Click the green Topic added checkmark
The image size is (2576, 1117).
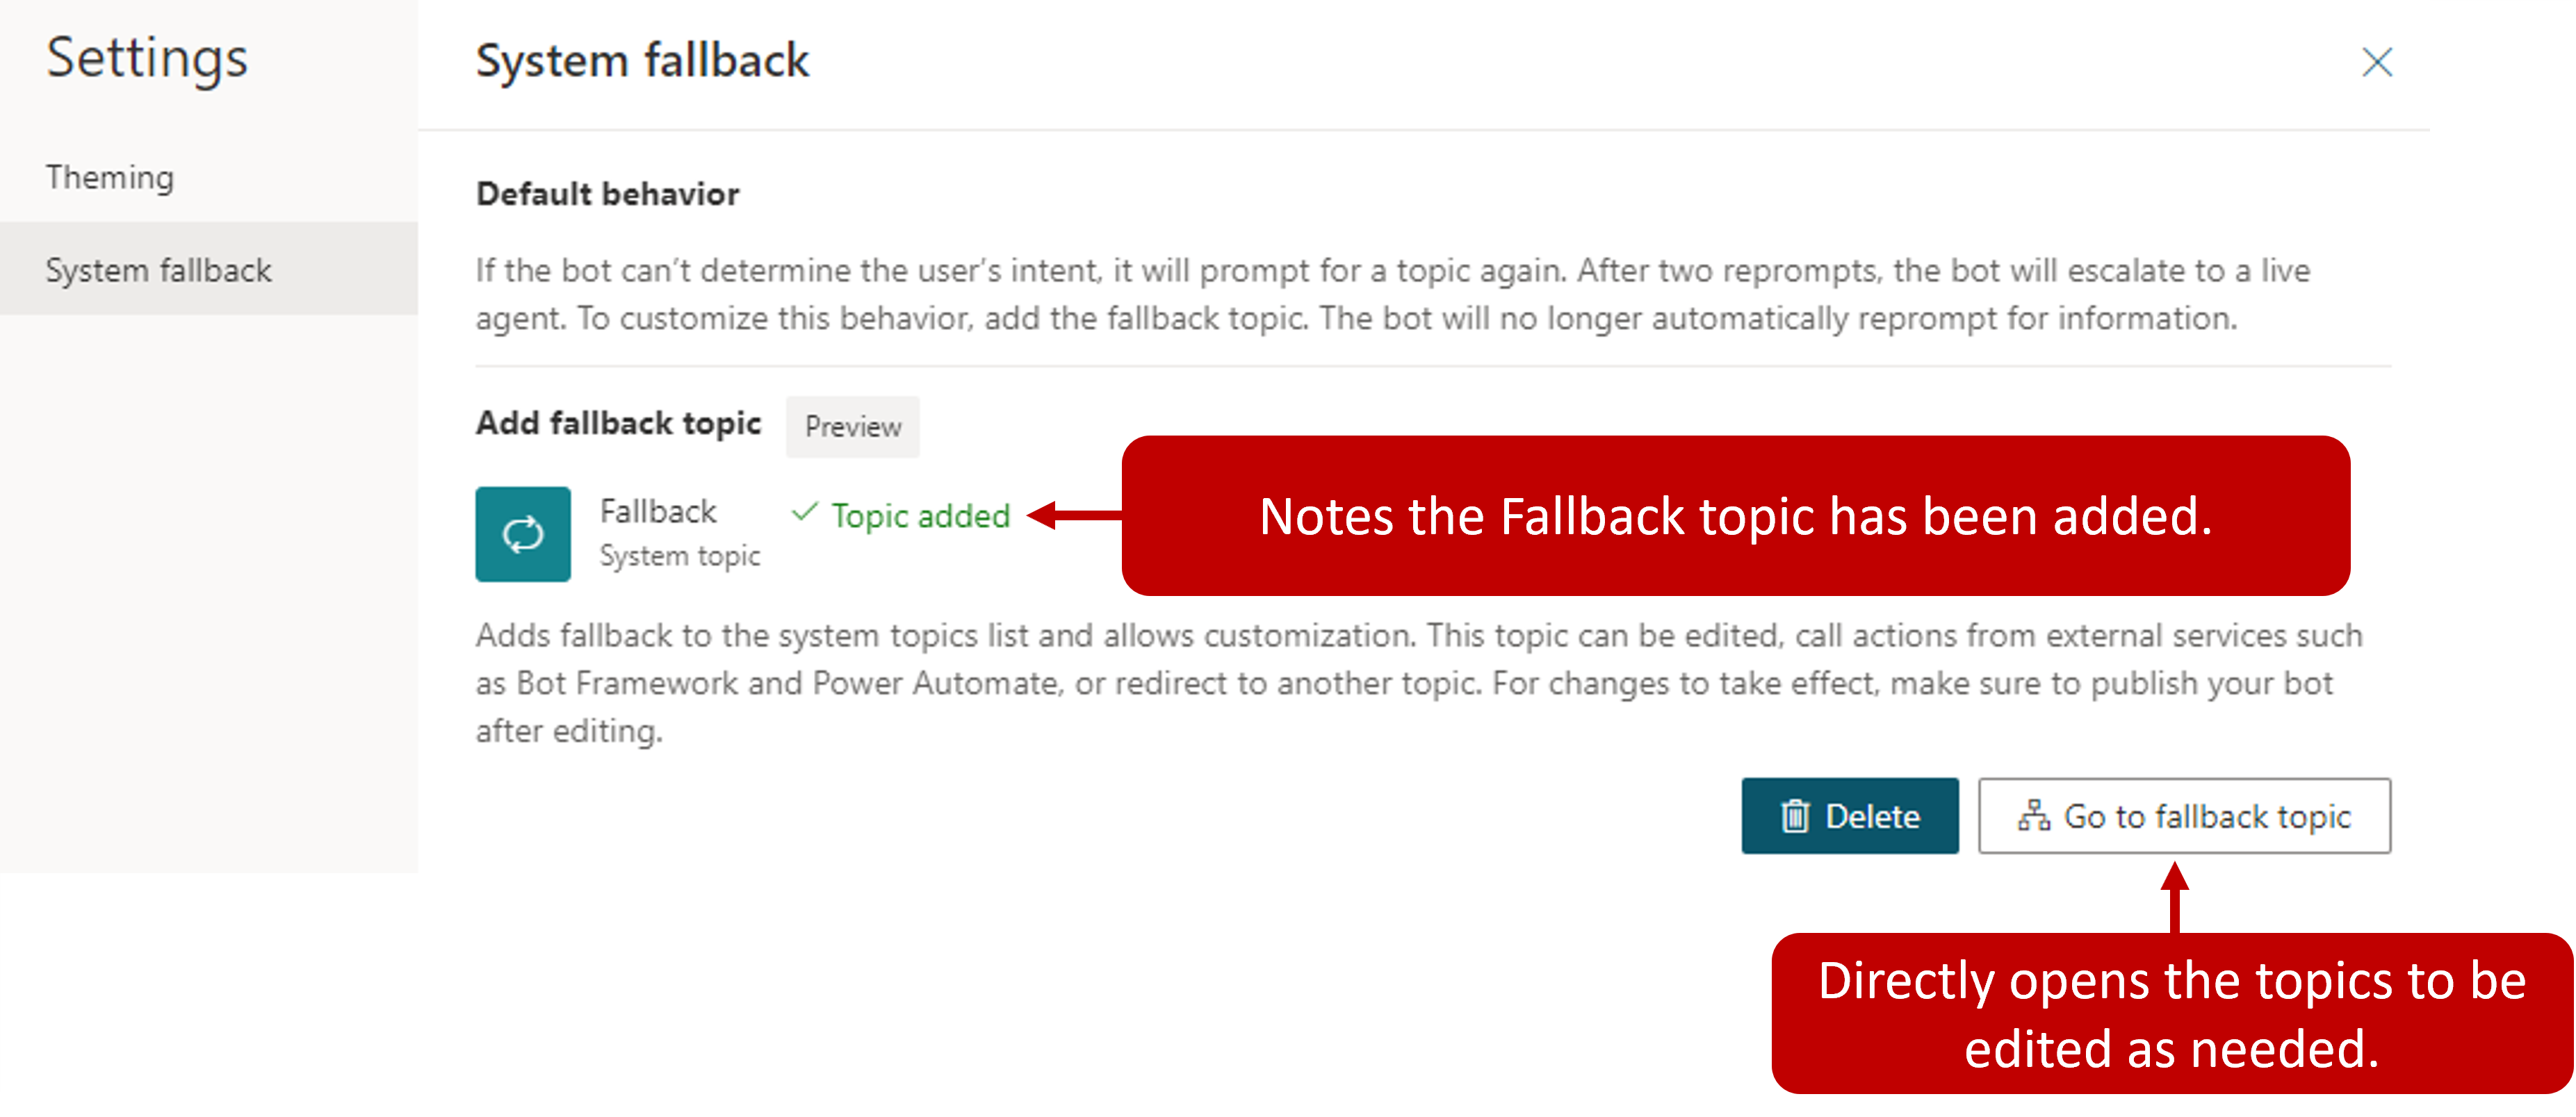804,513
